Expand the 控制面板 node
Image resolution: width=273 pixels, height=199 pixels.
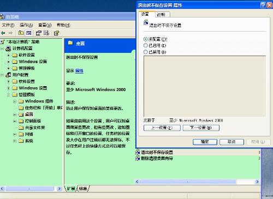[x=15, y=121]
